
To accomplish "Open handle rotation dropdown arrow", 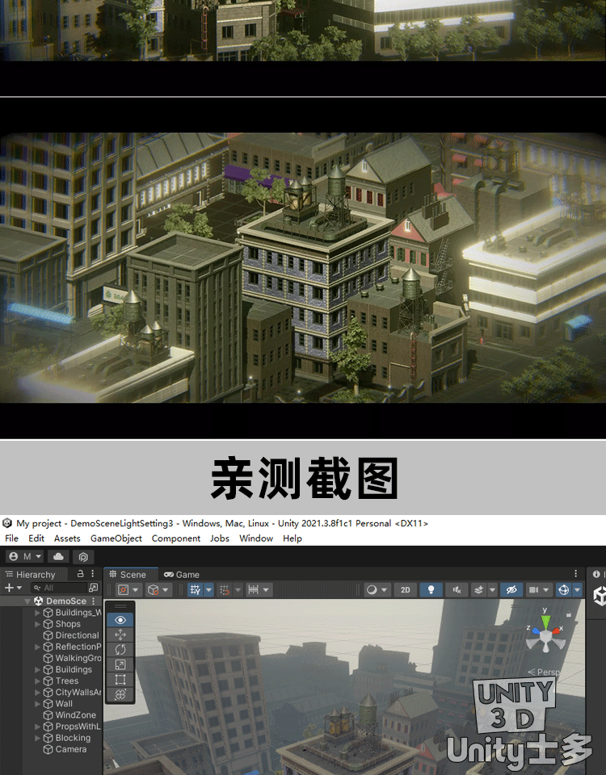I will click(x=165, y=589).
